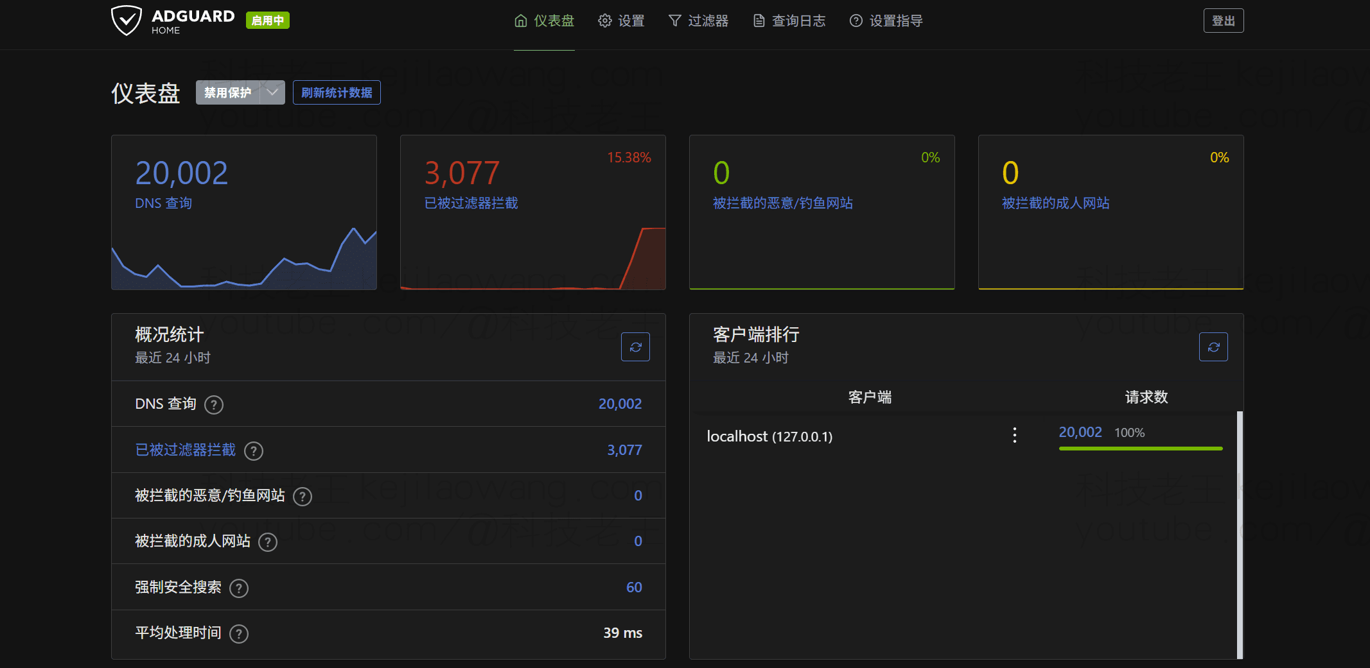Click the home icon in 仪表盘 tab

pyautogui.click(x=521, y=21)
